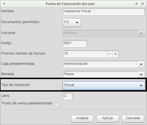Viewport: 147px width, 125px height.
Task: Click the Punto de venta predeterminado label
Action: point(27,103)
